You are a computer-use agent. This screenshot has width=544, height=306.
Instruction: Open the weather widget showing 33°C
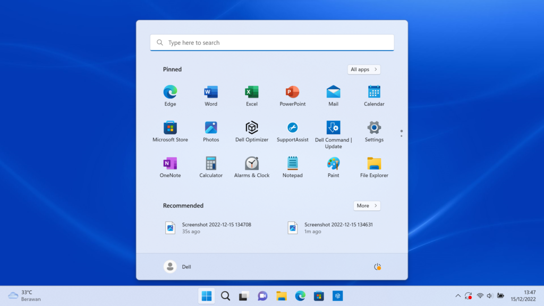click(x=24, y=296)
